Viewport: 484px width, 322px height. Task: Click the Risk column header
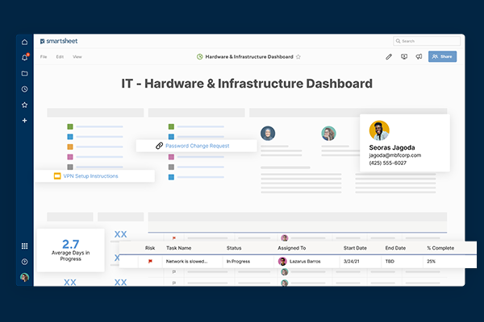[150, 248]
